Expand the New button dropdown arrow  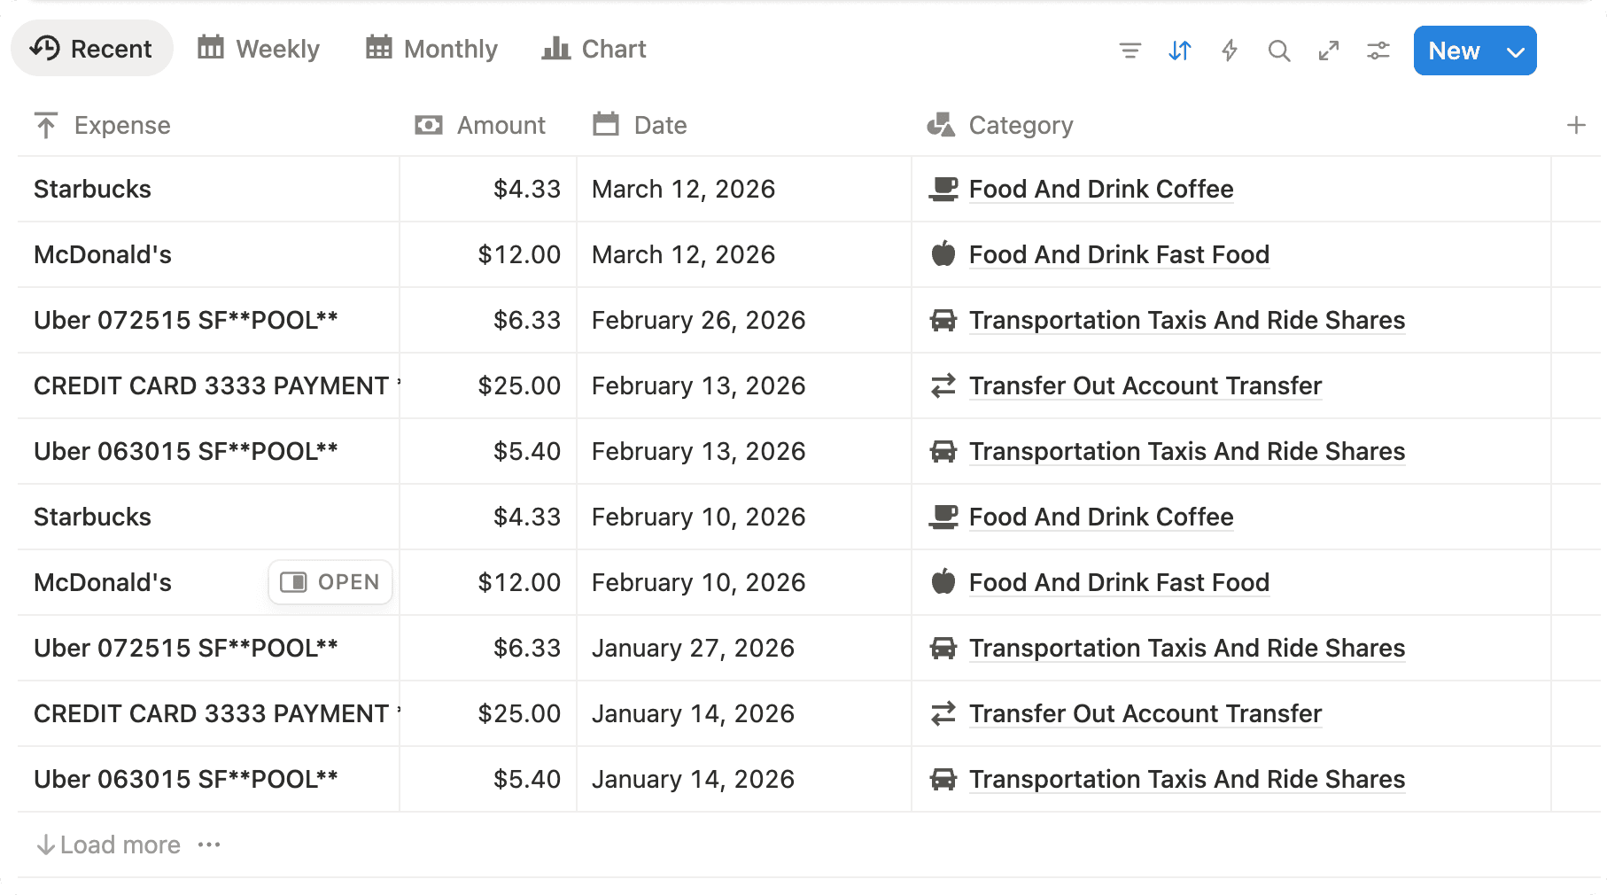point(1516,51)
